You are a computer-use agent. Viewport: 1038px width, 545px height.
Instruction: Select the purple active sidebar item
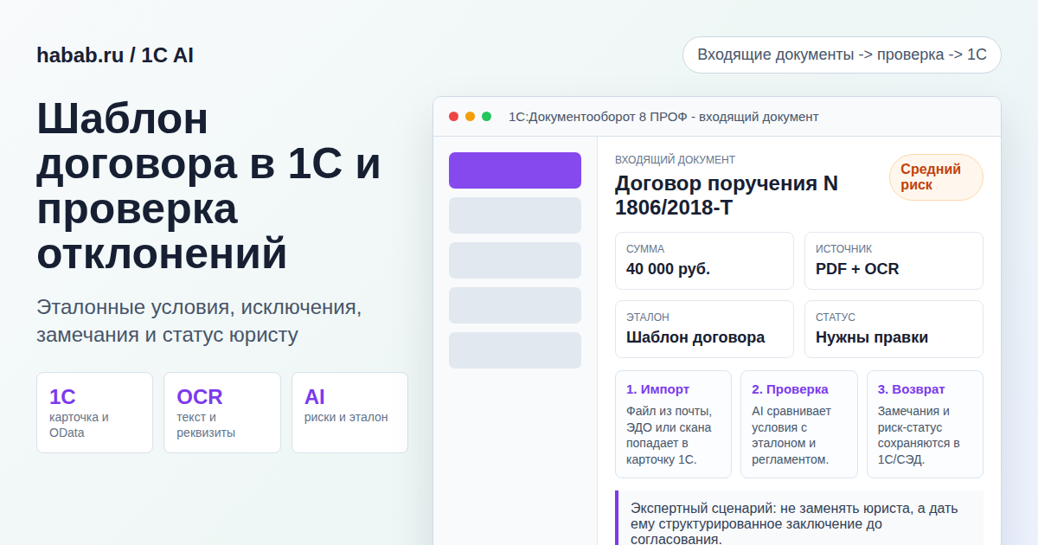point(515,170)
